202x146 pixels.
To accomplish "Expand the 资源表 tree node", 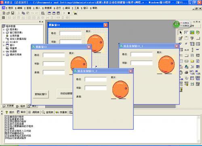I will (x=4, y=52).
